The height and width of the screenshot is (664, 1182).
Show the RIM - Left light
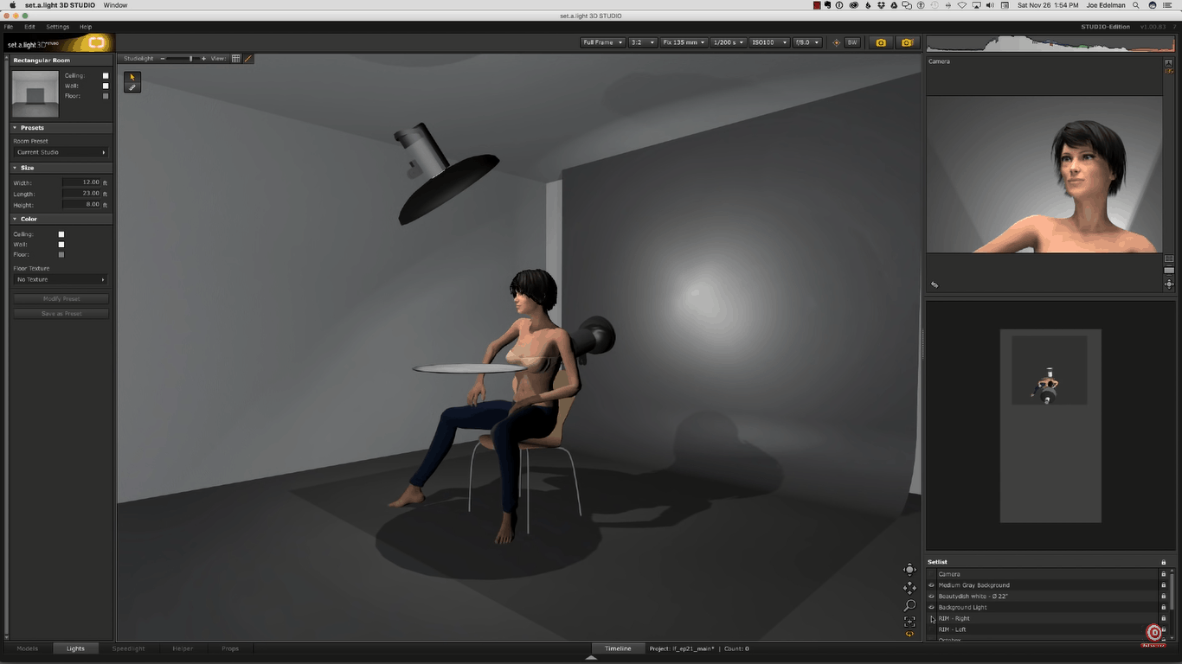click(x=932, y=629)
